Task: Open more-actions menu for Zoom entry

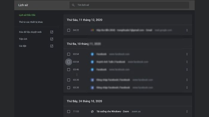Action: pyautogui.click(x=187, y=112)
